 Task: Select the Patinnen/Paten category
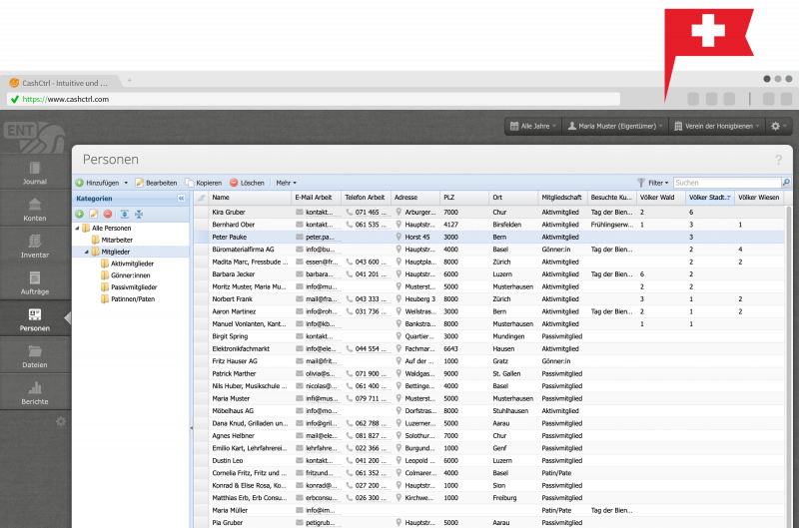pyautogui.click(x=133, y=298)
